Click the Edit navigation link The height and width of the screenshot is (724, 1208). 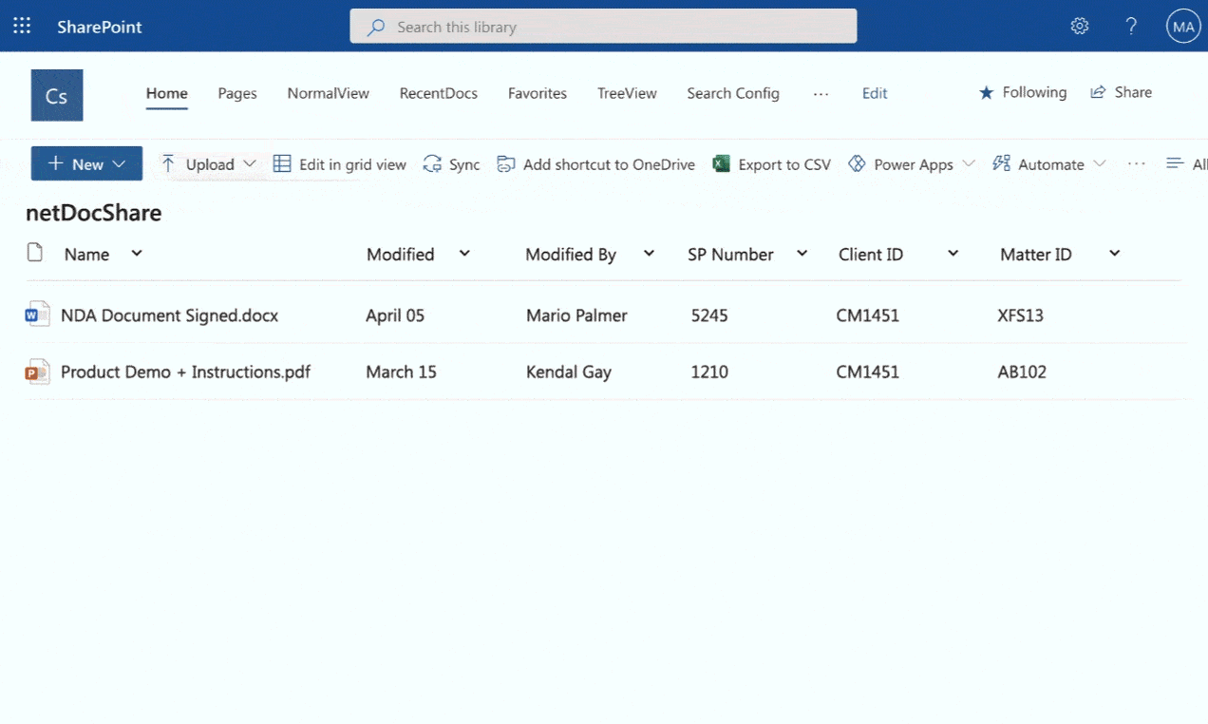[875, 93]
